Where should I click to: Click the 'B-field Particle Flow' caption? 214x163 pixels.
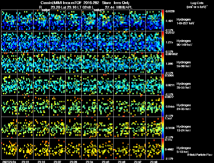pos(200,155)
